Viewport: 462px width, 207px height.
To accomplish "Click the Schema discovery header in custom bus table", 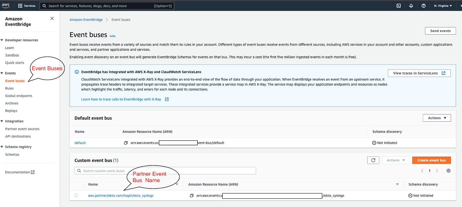I will (423, 184).
